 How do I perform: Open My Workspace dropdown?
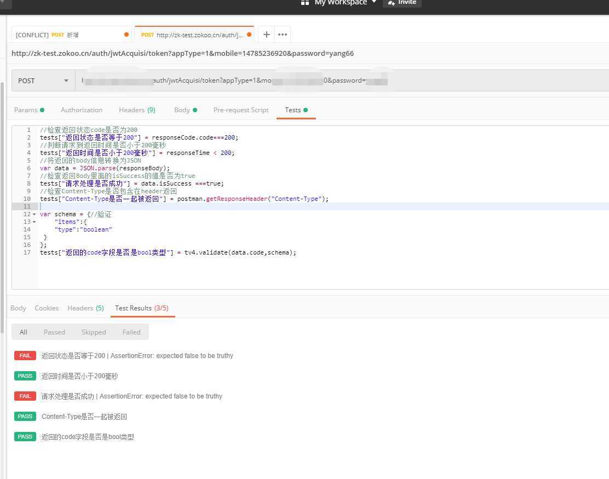345,2
